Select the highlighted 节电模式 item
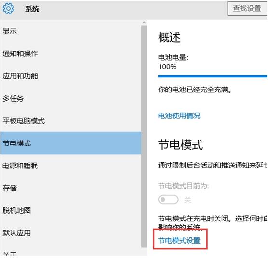268x258 pixels. (70, 143)
